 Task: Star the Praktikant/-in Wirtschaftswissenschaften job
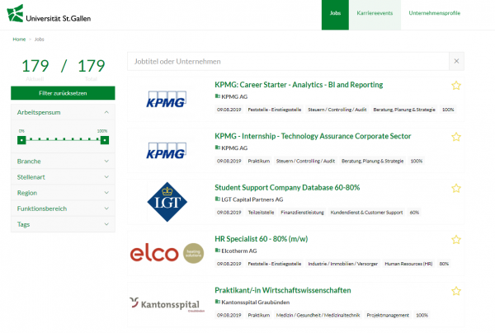[x=456, y=291]
